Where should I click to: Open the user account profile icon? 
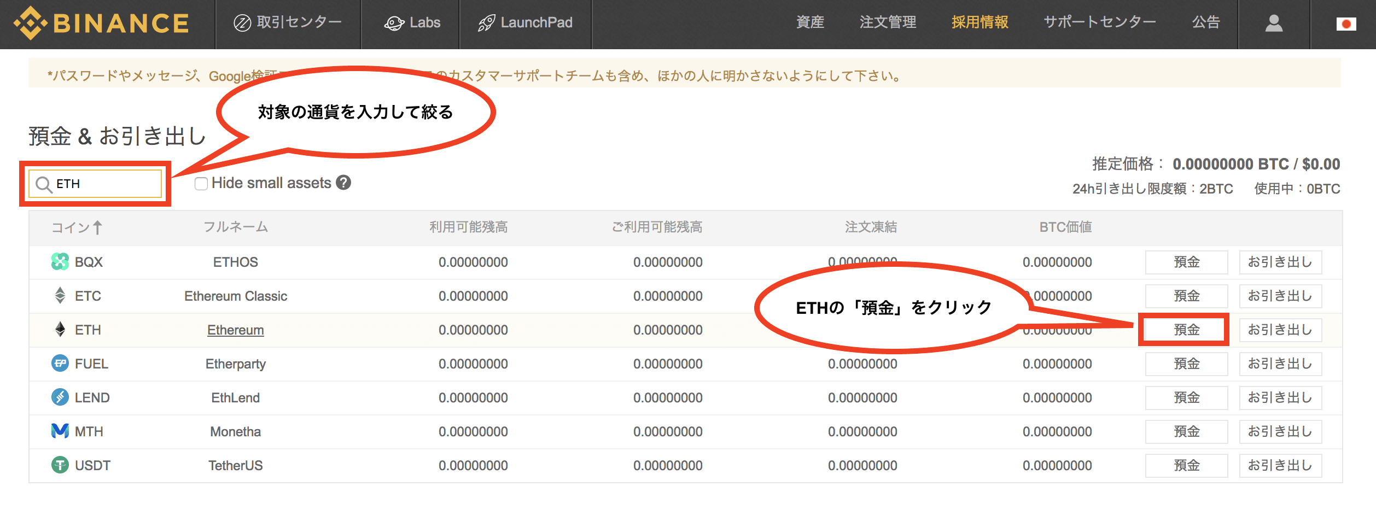click(1274, 23)
